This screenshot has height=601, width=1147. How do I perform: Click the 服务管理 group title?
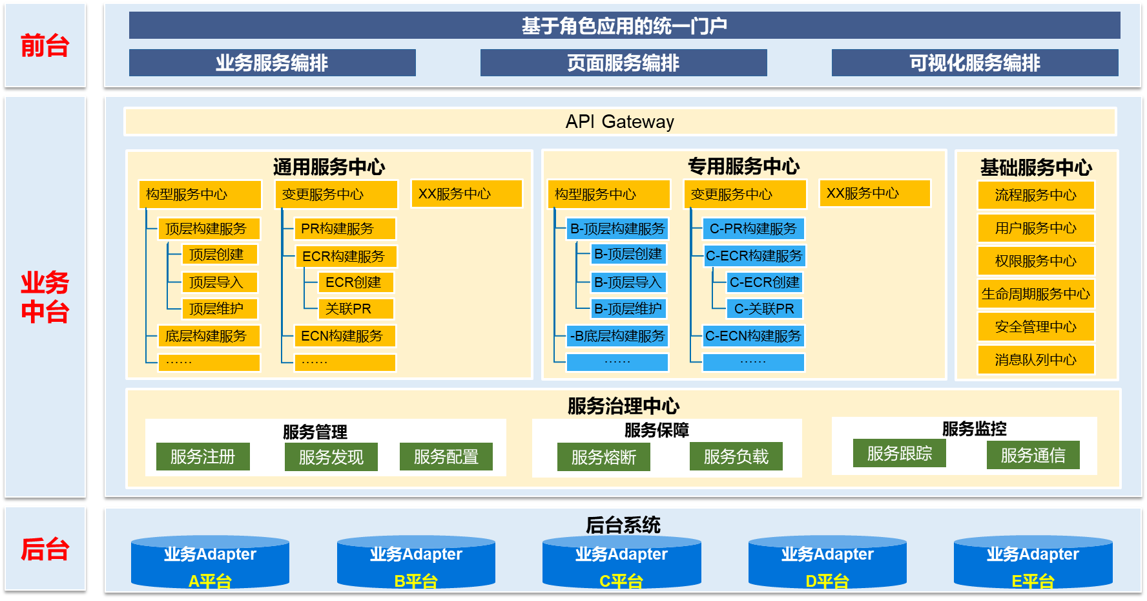point(315,432)
